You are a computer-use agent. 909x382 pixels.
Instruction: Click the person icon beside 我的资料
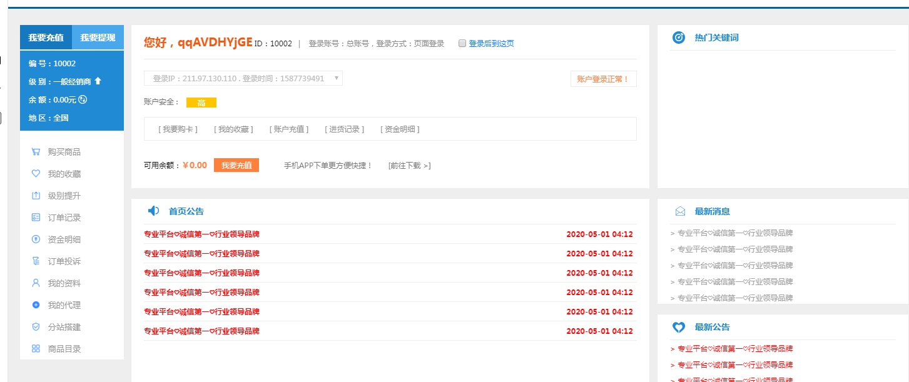[36, 283]
